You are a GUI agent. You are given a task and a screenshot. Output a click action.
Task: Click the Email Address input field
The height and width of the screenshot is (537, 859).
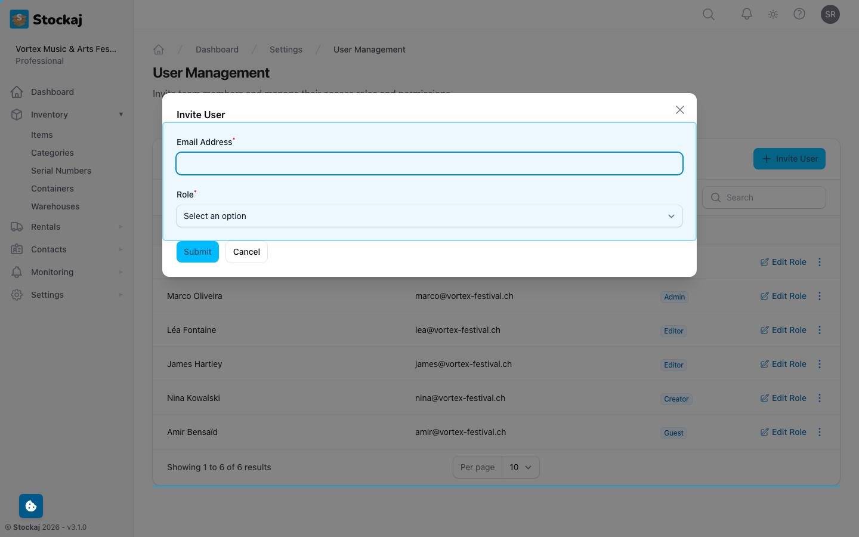tap(429, 163)
